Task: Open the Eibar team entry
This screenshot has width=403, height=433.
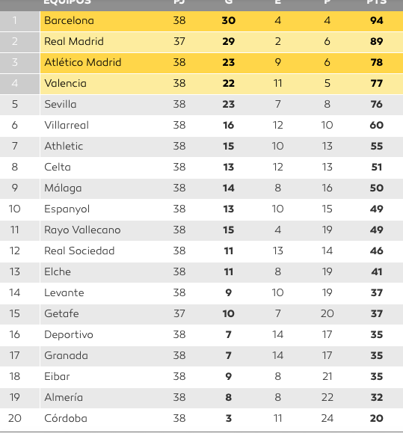Action: click(57, 376)
